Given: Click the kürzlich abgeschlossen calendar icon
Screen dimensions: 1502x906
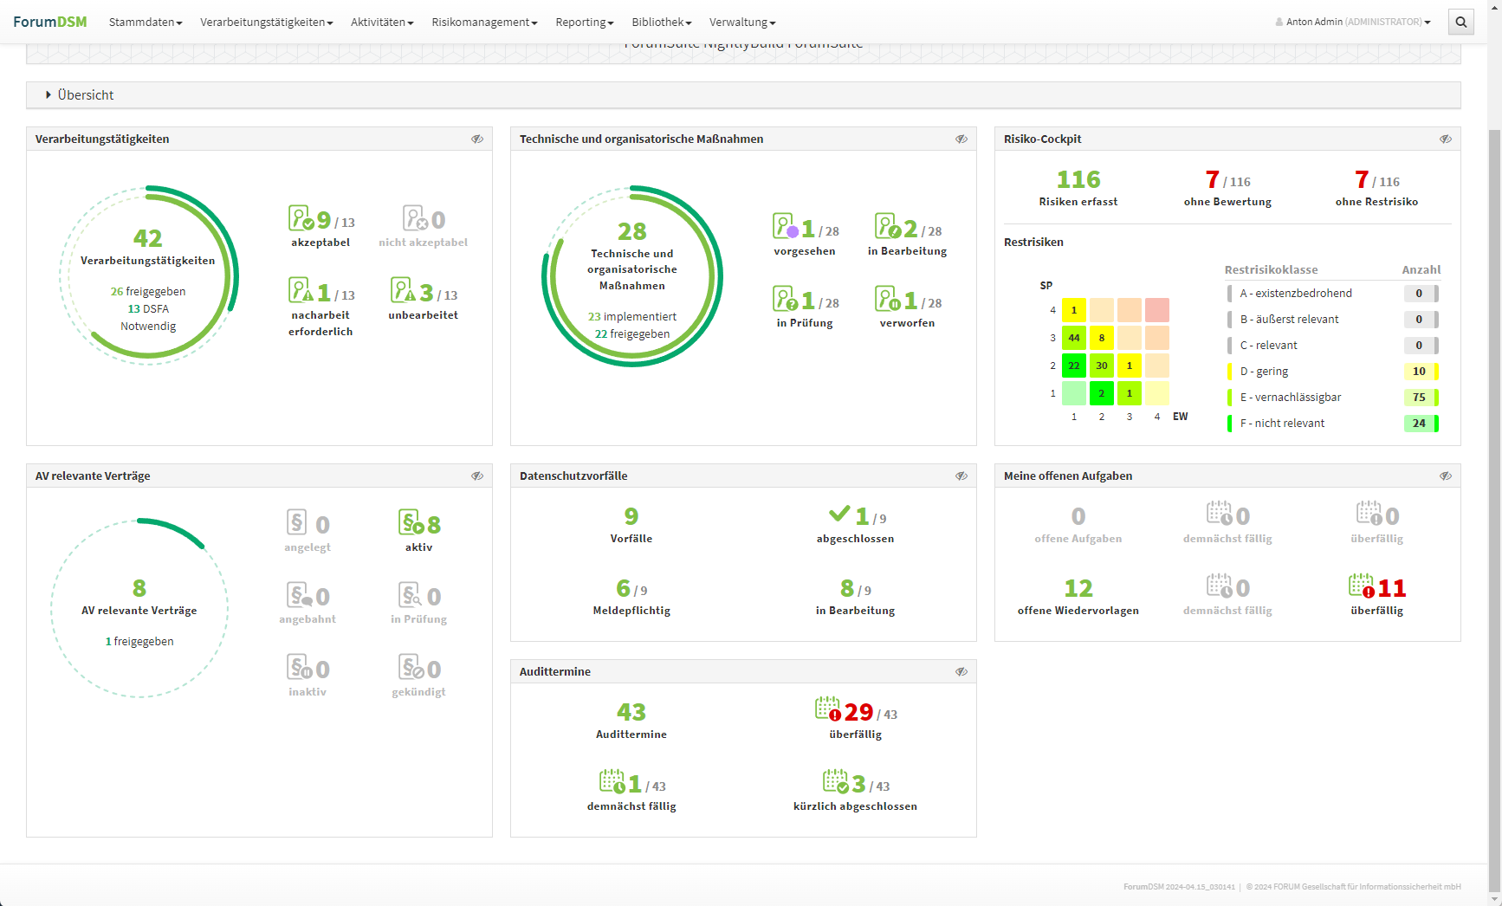Looking at the screenshot, I should (835, 781).
